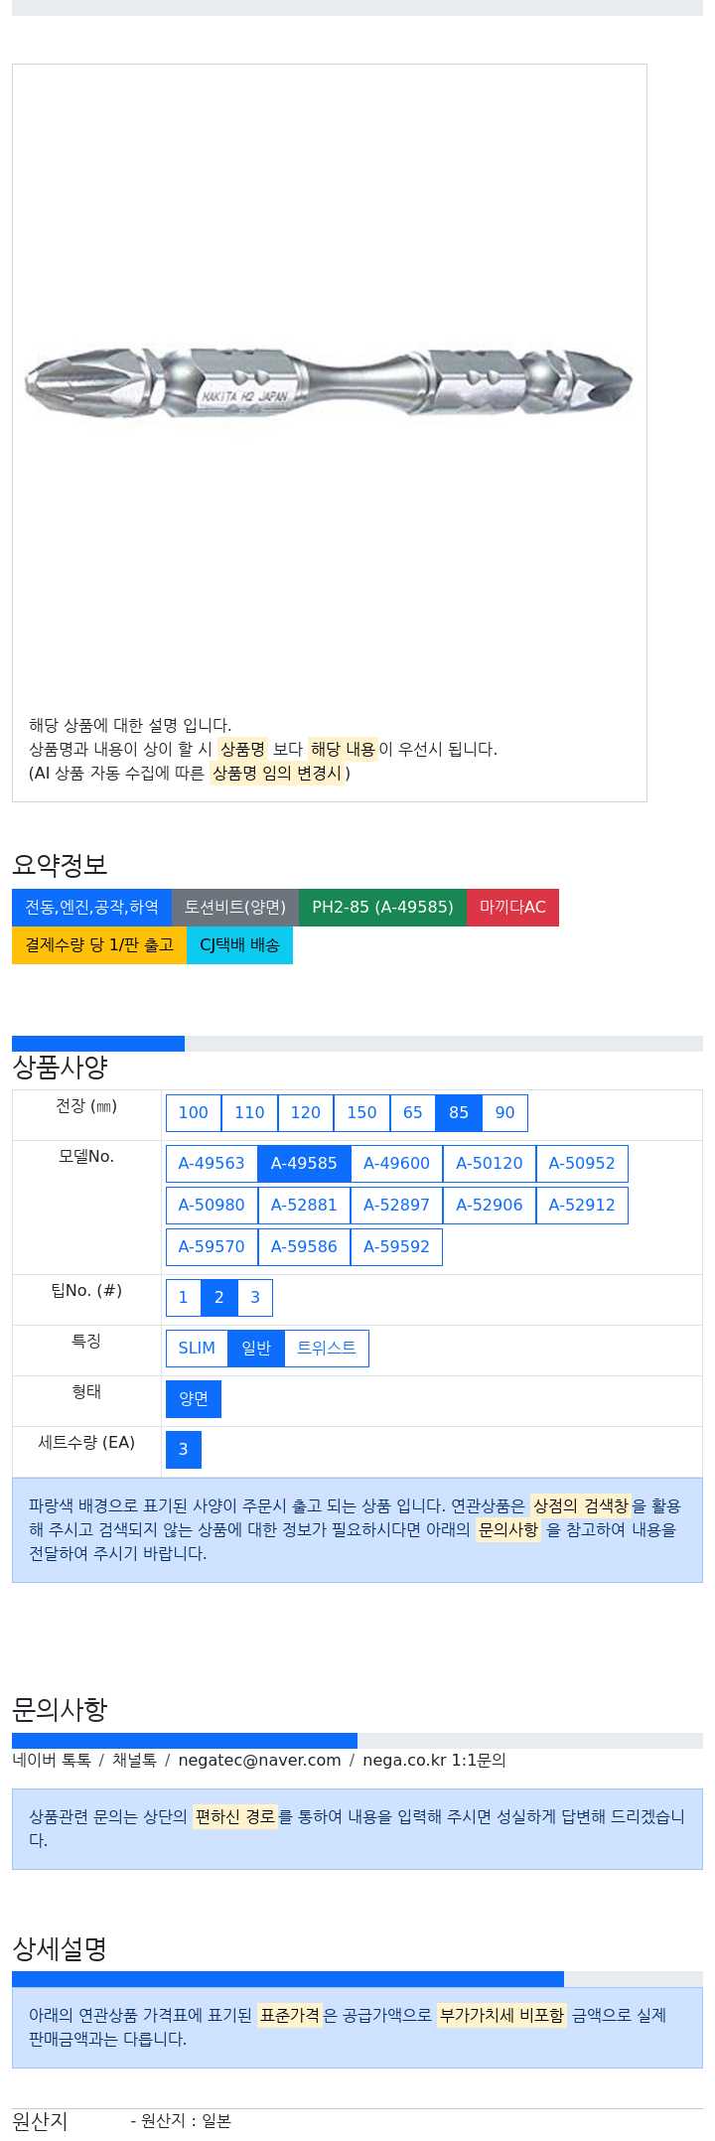The width and height of the screenshot is (715, 2141).
Task: Pick model A-52897
Action: coord(396,1206)
